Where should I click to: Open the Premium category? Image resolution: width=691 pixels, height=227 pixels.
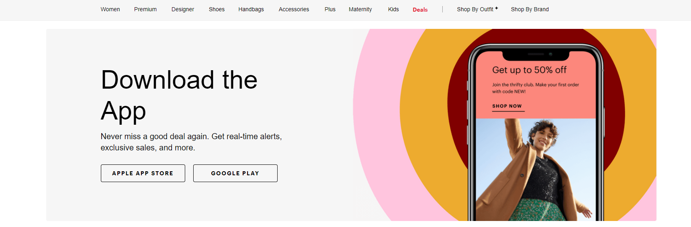coord(145,9)
